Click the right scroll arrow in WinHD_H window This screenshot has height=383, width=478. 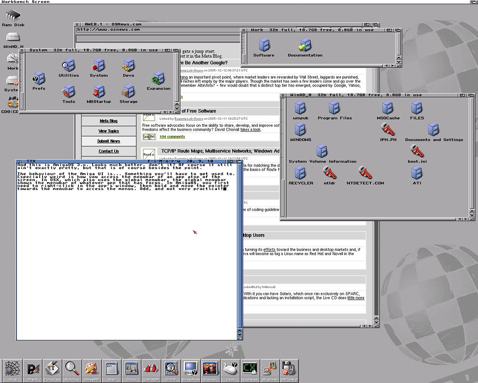[466, 219]
